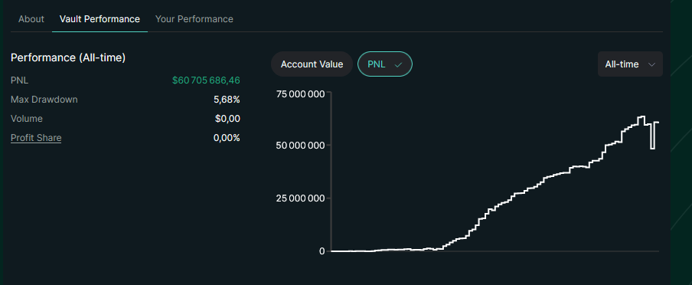The image size is (692, 285).
Task: Select the Account Value chart toggle
Action: pos(312,64)
